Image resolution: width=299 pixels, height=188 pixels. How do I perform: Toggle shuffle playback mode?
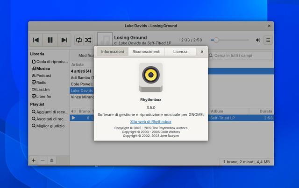coord(88,40)
